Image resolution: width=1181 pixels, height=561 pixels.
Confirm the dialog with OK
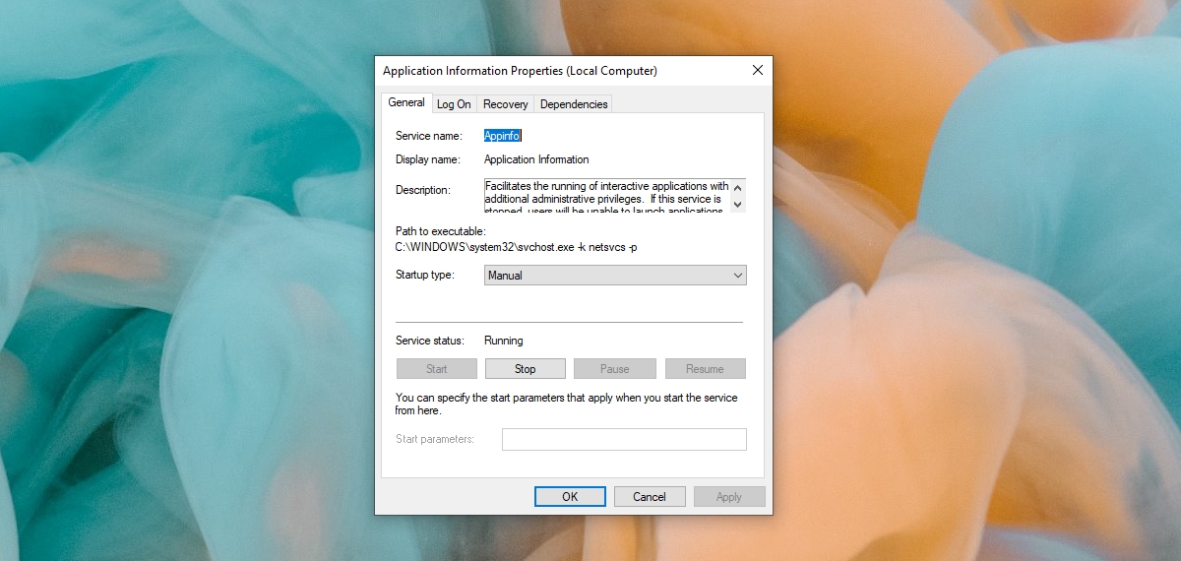tap(570, 497)
